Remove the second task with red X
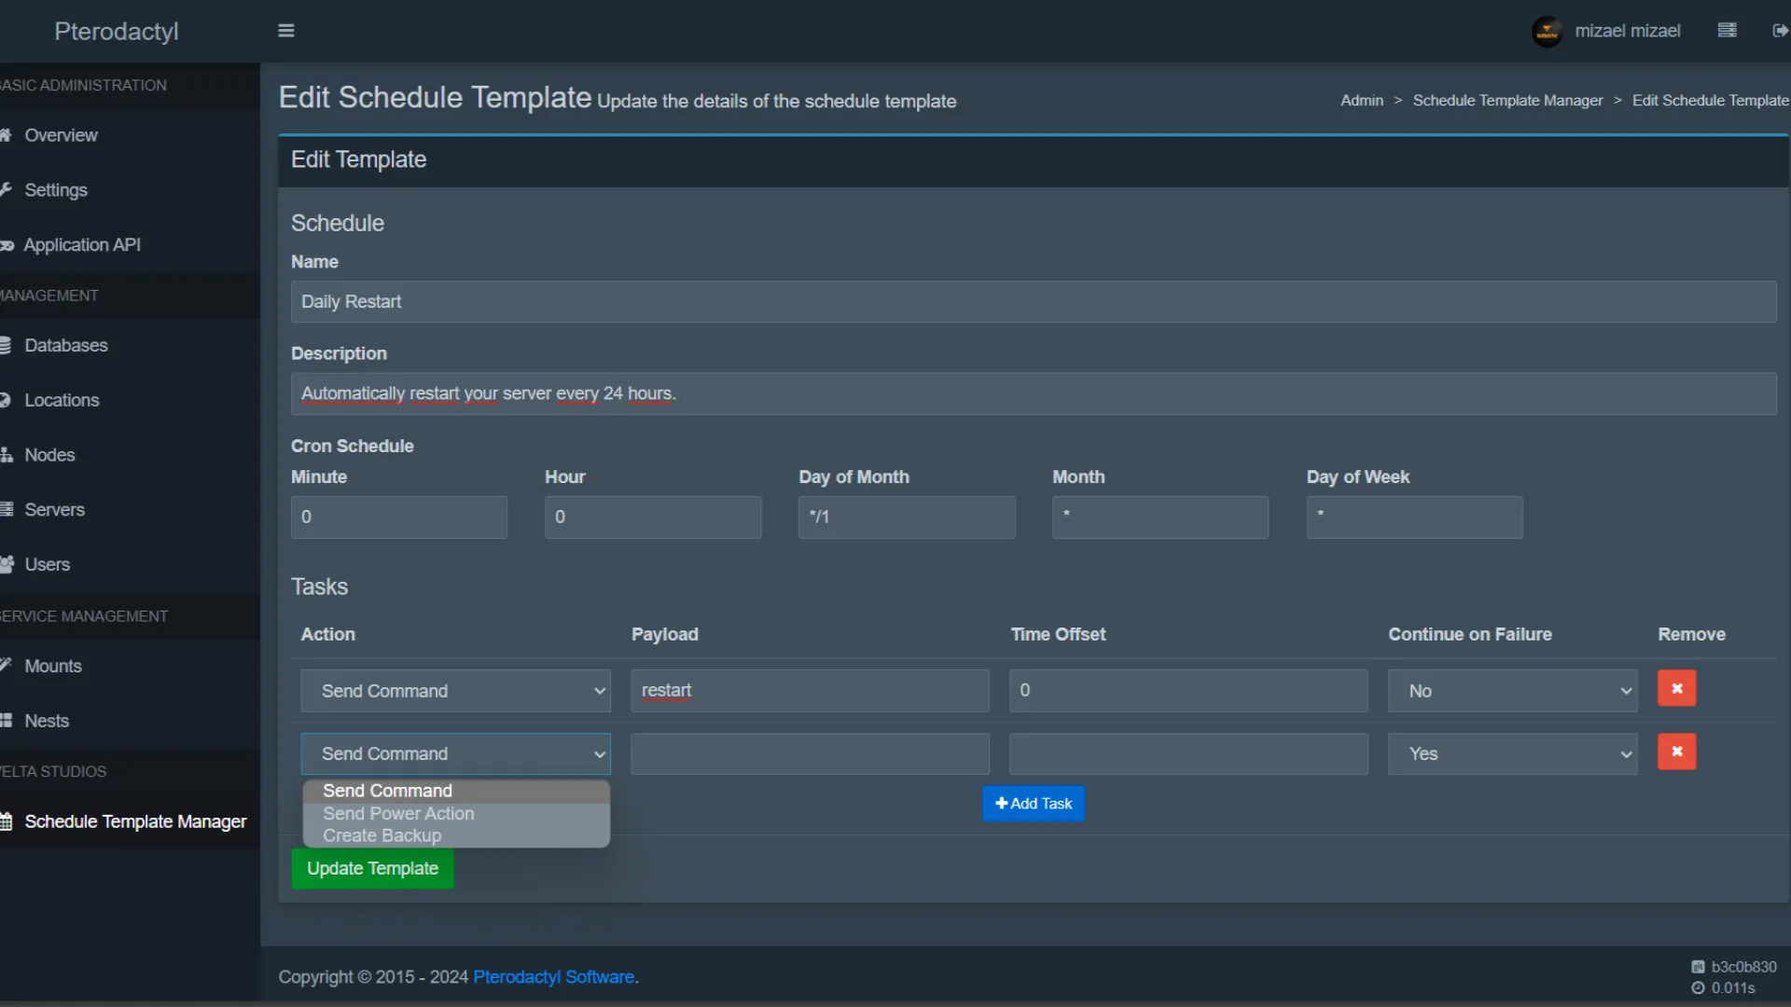 click(1676, 752)
